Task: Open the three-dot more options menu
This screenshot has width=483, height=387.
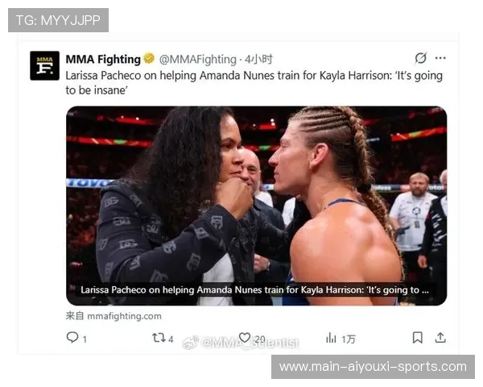Action: 440,58
